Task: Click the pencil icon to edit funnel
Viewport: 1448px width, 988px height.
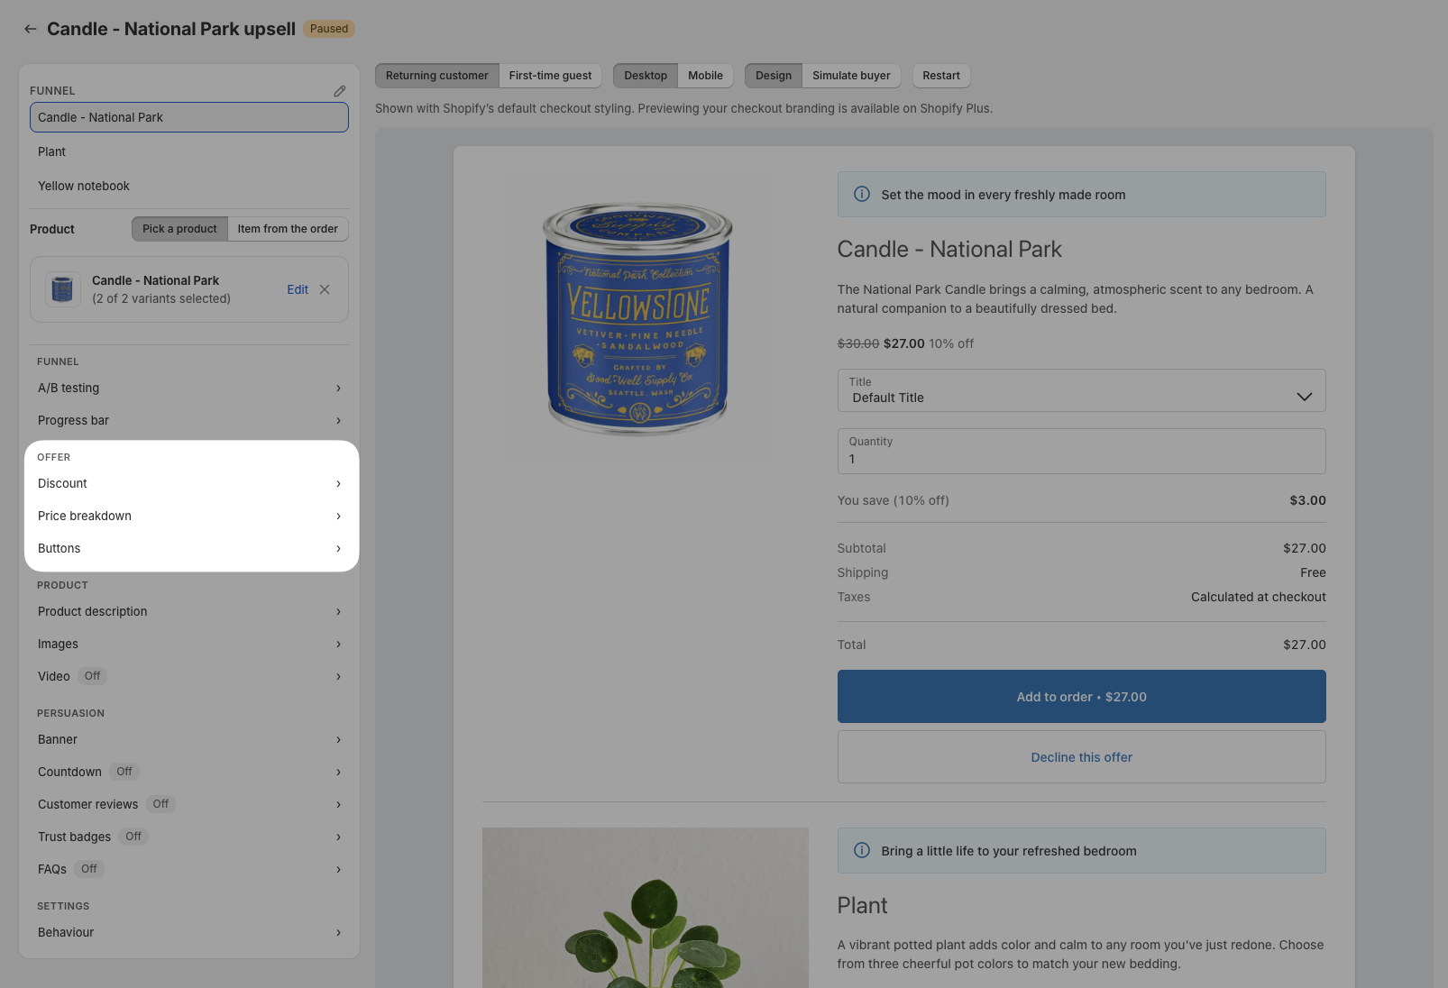Action: 340,91
